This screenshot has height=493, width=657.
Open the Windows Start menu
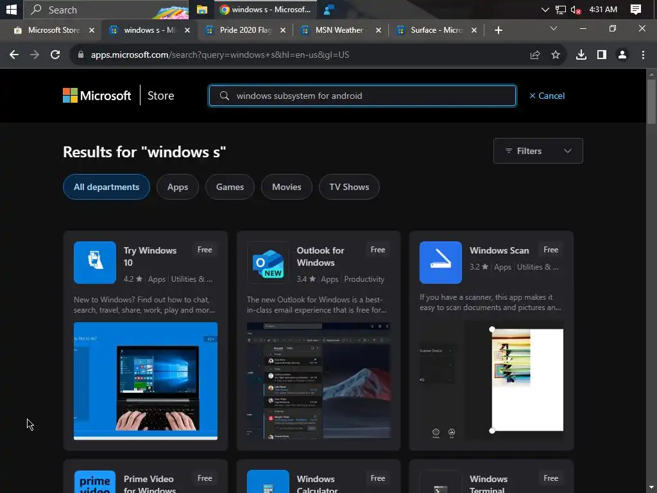point(12,9)
